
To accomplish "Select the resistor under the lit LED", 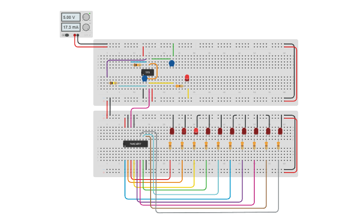I will 194,145.
